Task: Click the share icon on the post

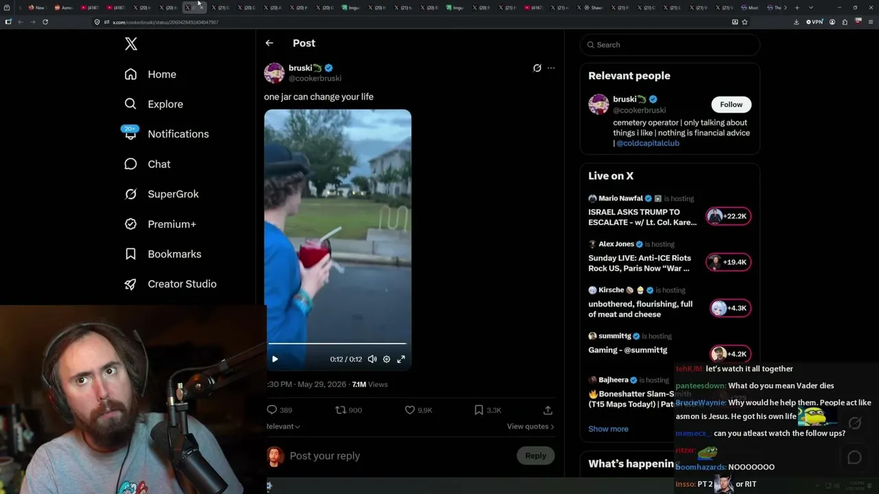Action: tap(548, 410)
